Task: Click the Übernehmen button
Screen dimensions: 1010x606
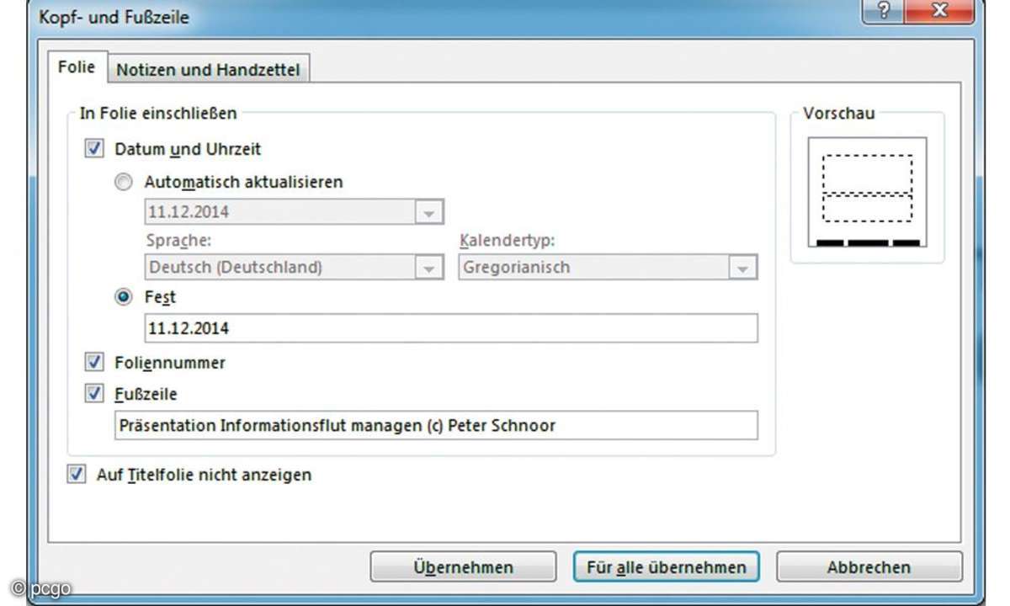Action: pos(463,566)
